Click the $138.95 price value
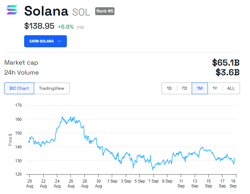Screen dimensions: 250x194 coord(39,26)
